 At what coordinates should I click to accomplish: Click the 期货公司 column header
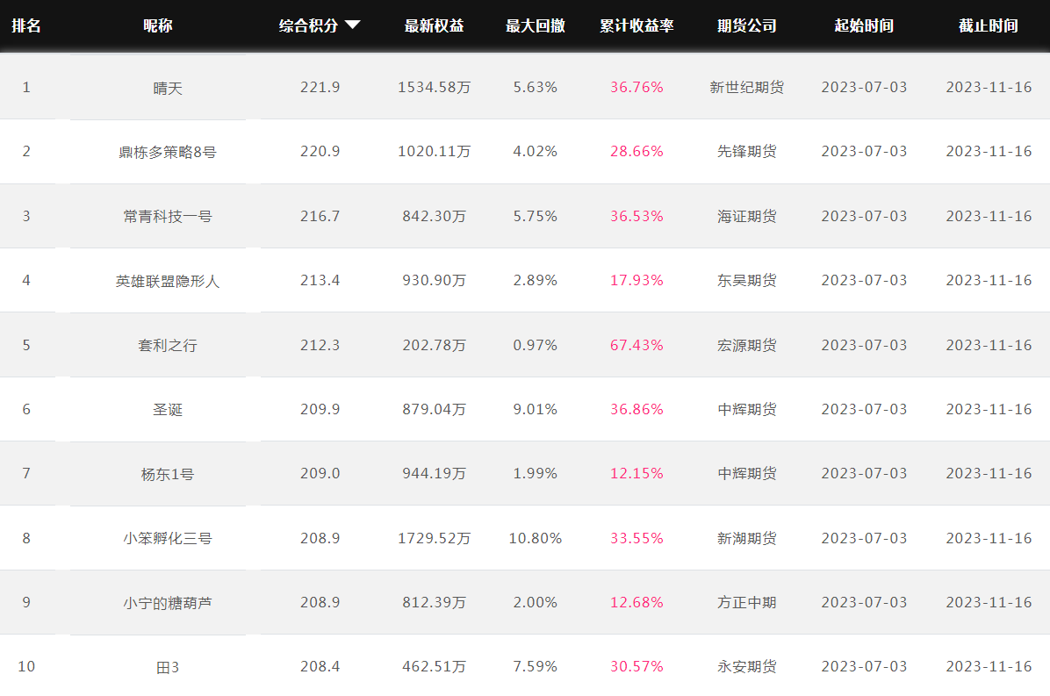click(x=746, y=25)
